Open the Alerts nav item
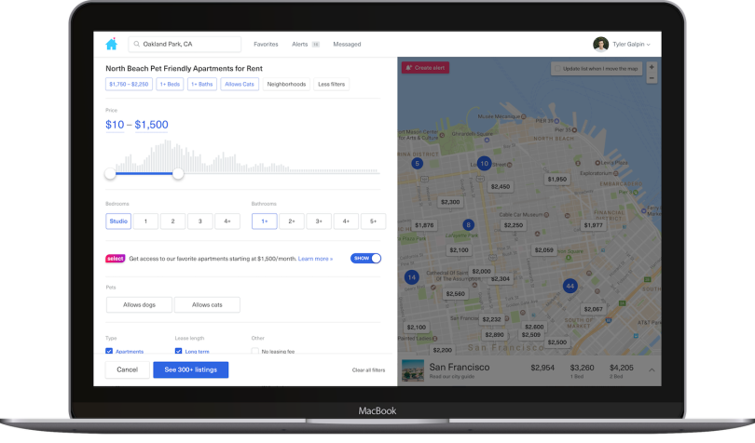This screenshot has width=755, height=443. point(306,45)
